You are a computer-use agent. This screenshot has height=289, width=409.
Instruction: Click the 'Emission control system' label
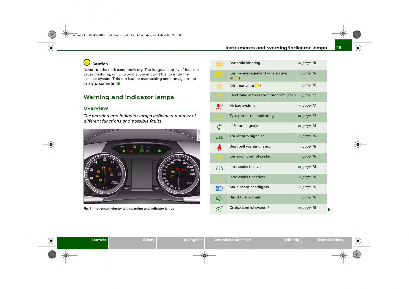pos(251,157)
